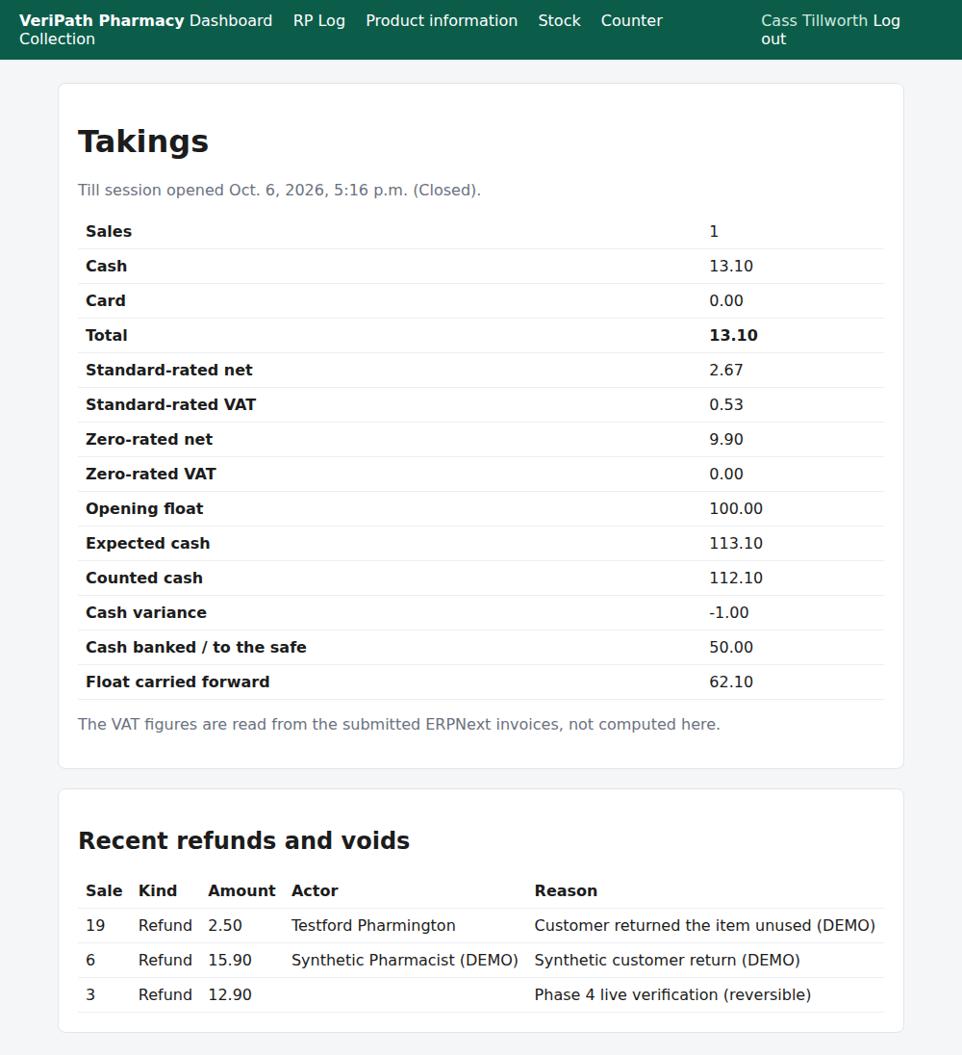Click actor Synthetic Pharmacist (DEMO)
This screenshot has height=1055, width=962.
405,960
